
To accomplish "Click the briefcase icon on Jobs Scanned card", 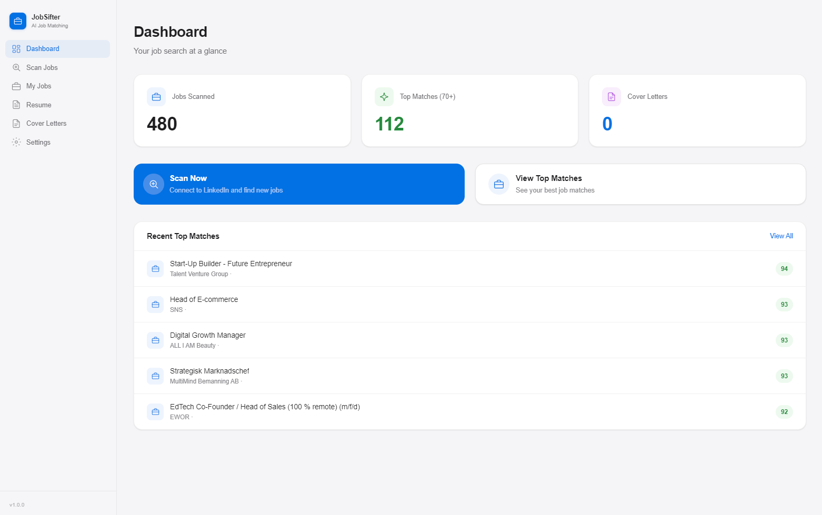I will [156, 96].
